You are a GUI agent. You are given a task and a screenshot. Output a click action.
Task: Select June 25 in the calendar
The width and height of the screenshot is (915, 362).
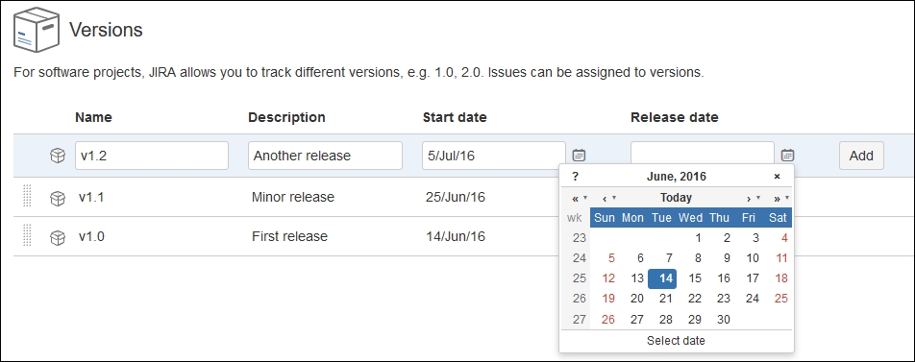click(x=780, y=299)
